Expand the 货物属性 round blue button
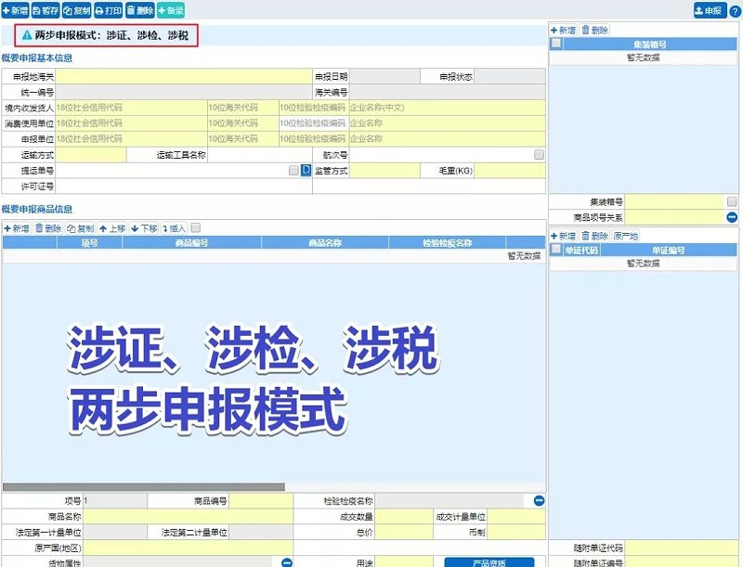The image size is (743, 567). coord(287,562)
